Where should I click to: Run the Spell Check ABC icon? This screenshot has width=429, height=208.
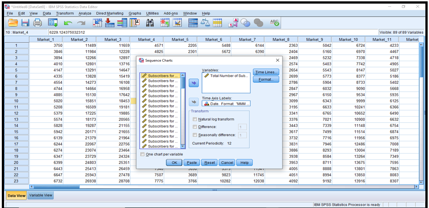point(274,23)
